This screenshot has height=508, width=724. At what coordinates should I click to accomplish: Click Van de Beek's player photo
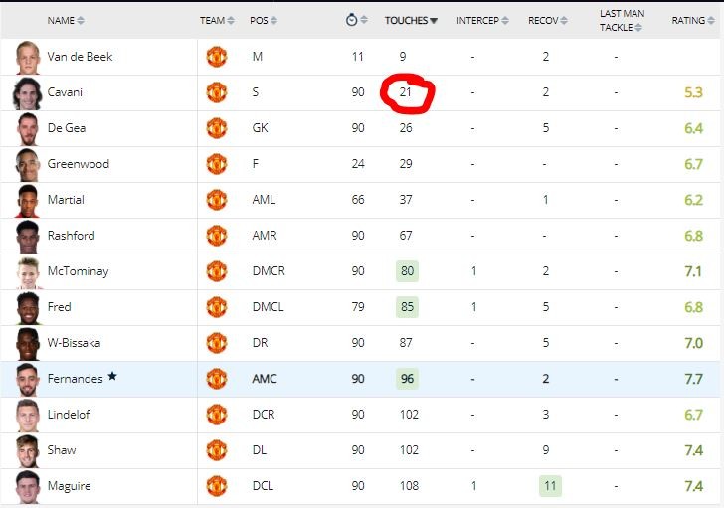click(27, 57)
